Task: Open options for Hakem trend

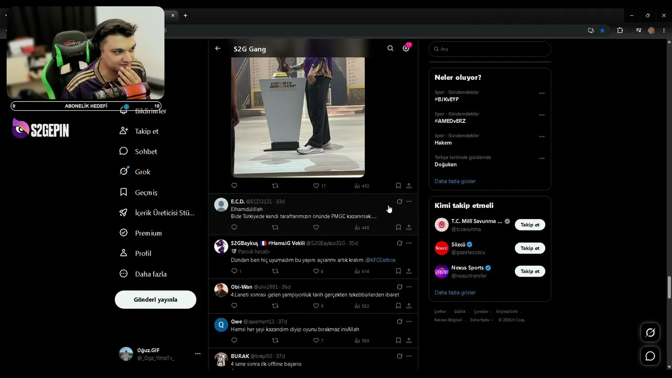Action: tap(542, 136)
